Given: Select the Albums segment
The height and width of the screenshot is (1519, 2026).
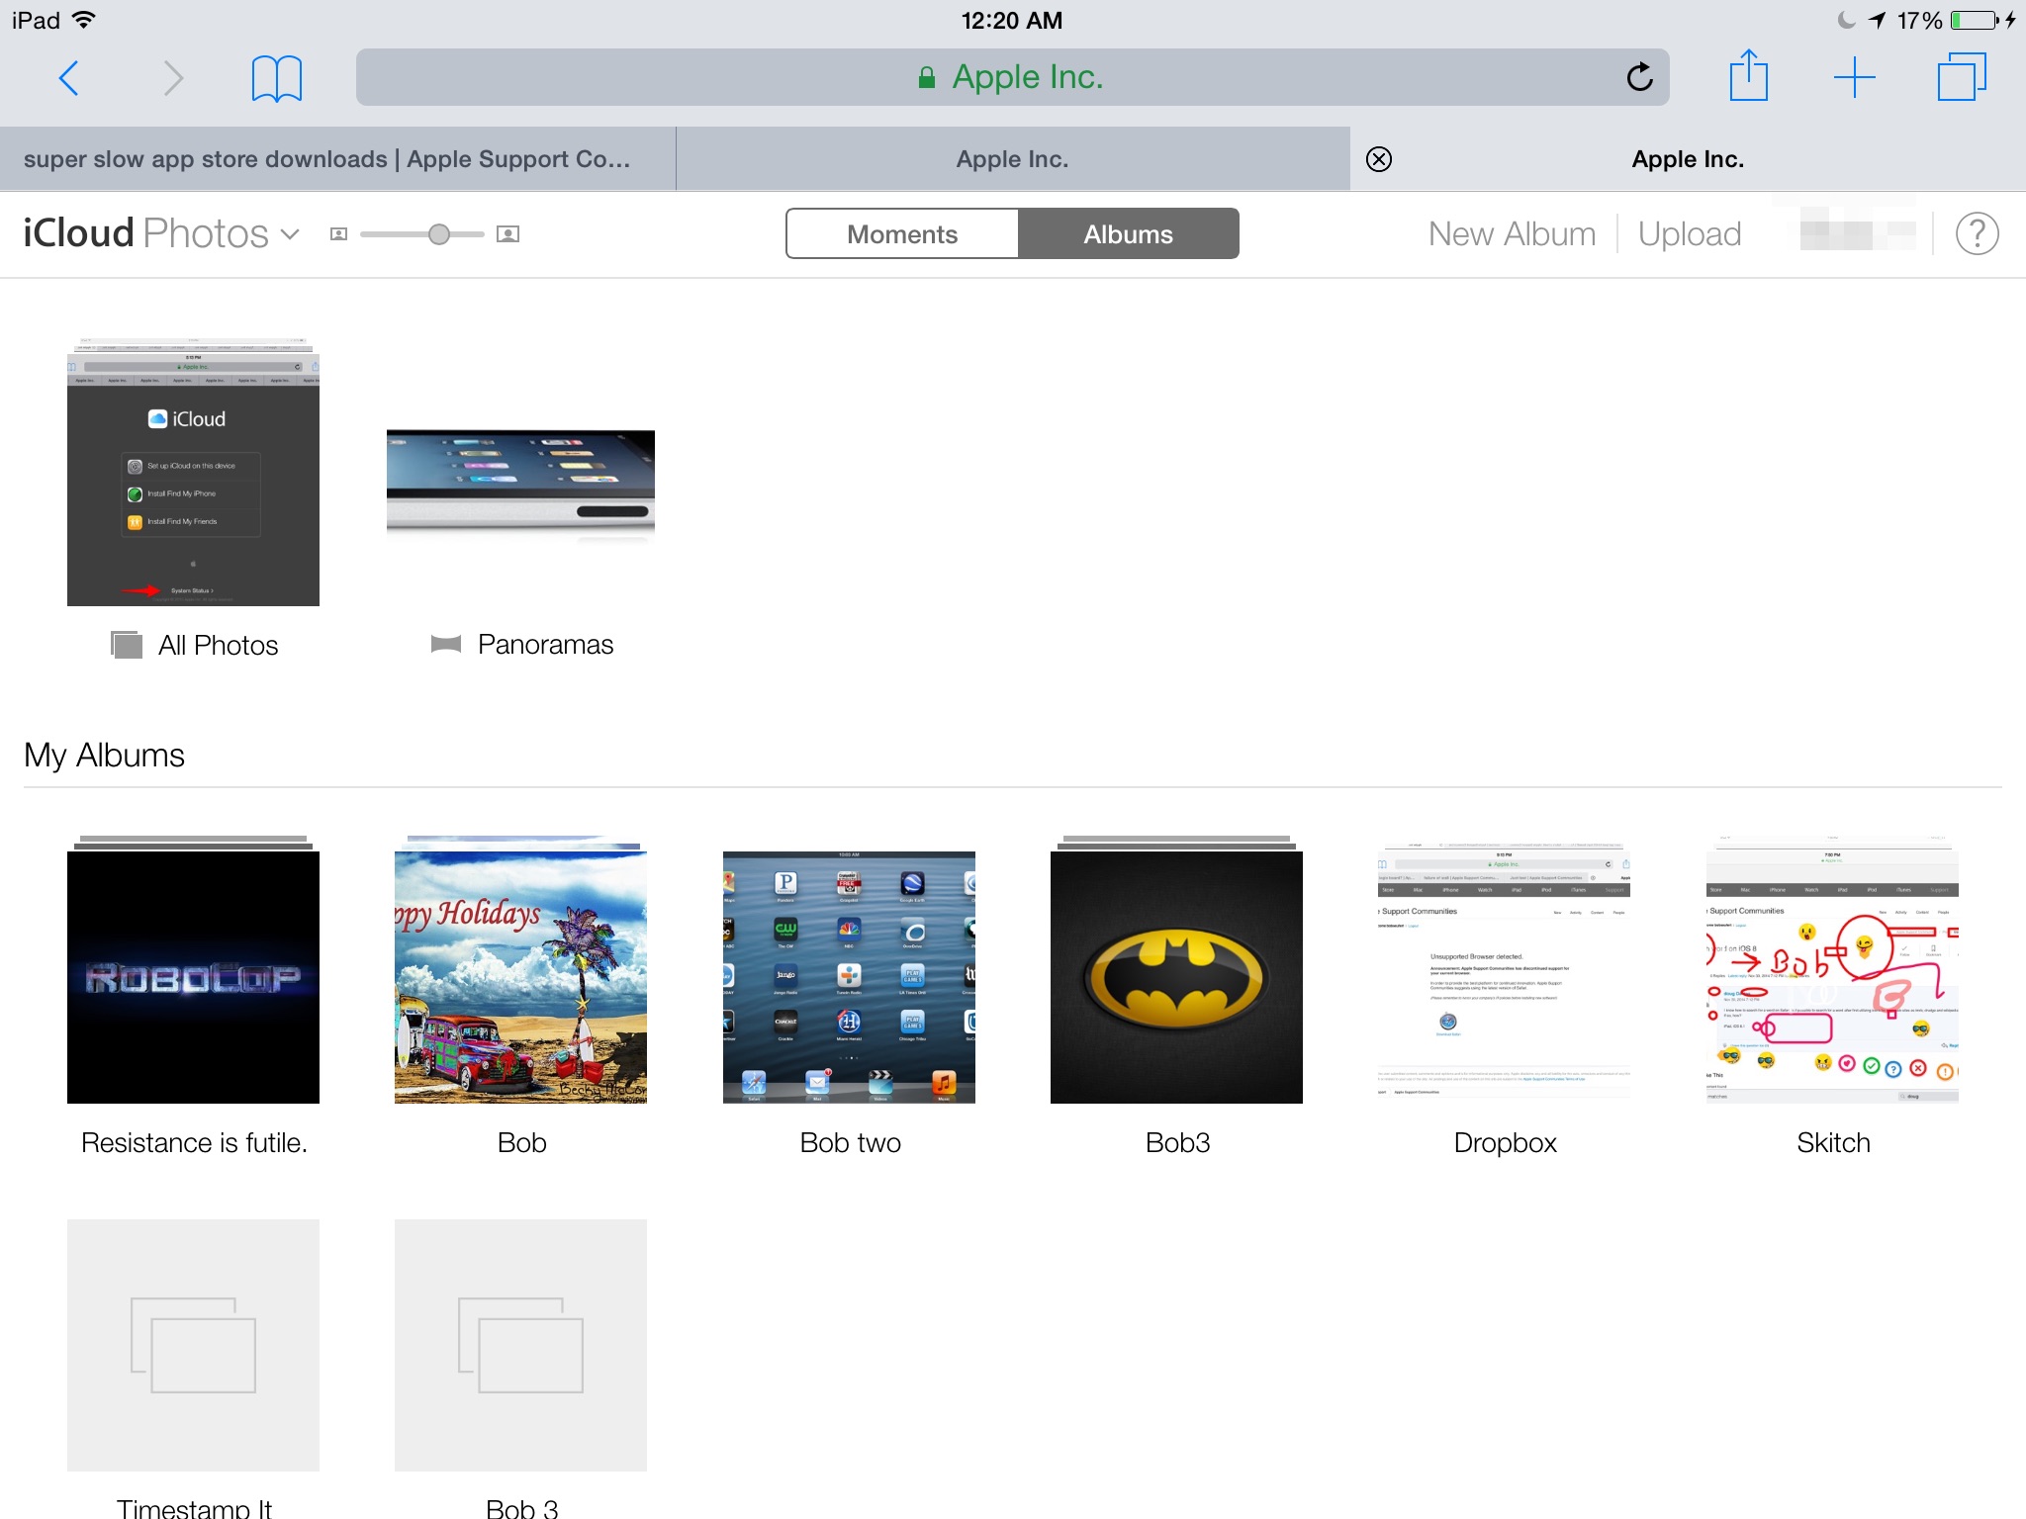Looking at the screenshot, I should [1128, 234].
